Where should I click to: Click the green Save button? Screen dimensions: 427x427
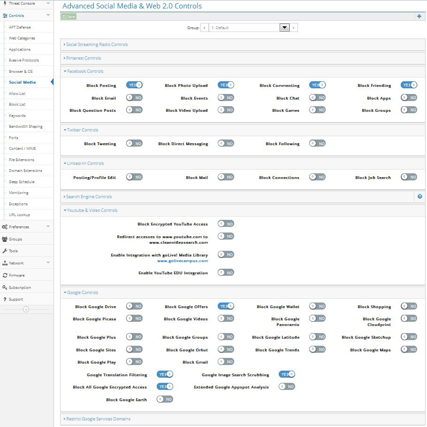tap(69, 16)
